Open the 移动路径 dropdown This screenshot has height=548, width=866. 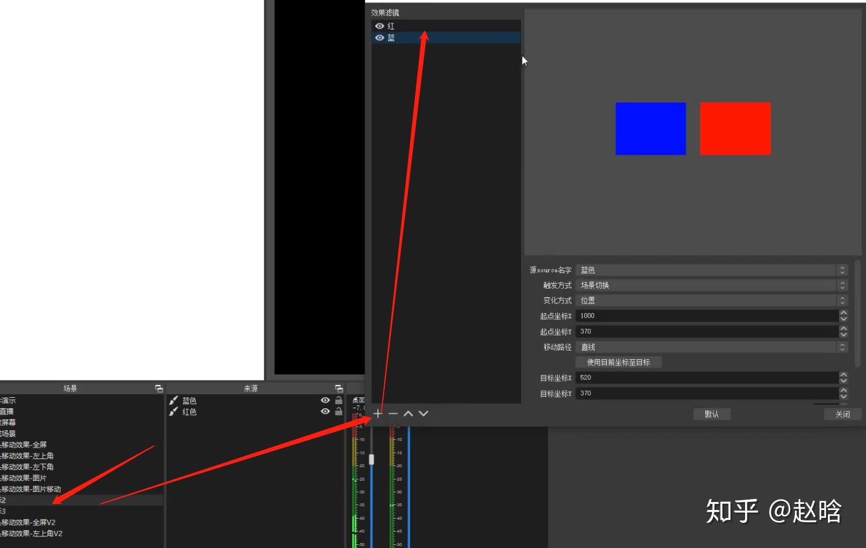pyautogui.click(x=712, y=347)
